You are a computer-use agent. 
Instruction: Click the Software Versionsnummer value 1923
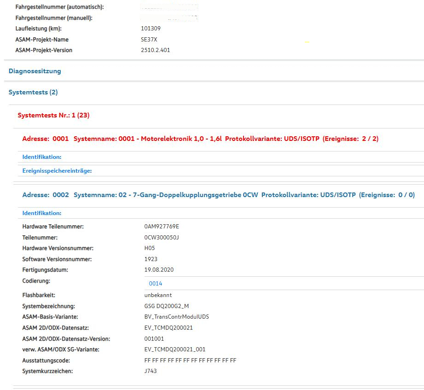(151, 259)
